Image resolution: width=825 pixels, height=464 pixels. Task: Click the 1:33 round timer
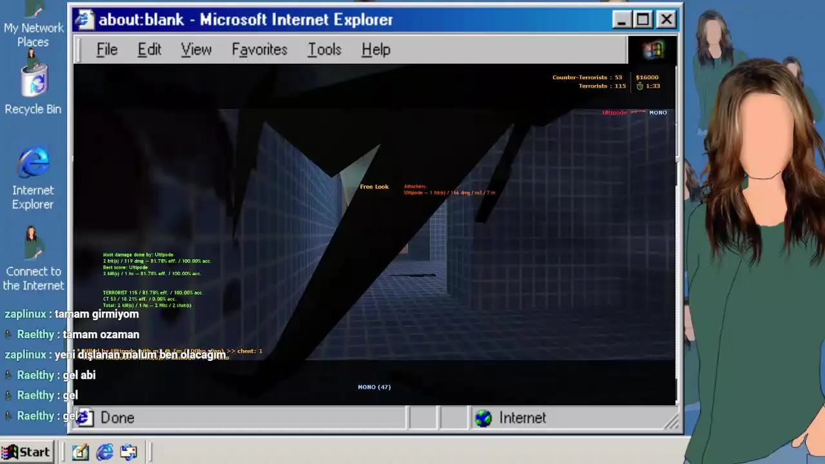(648, 86)
